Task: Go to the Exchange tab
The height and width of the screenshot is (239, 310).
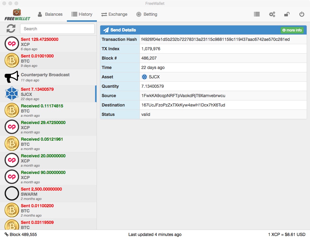Action: [x=114, y=14]
